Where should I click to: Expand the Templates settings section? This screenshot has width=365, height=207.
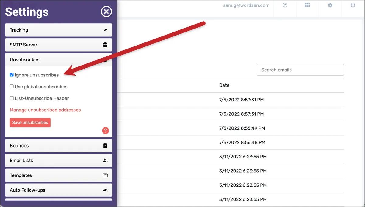tap(59, 175)
